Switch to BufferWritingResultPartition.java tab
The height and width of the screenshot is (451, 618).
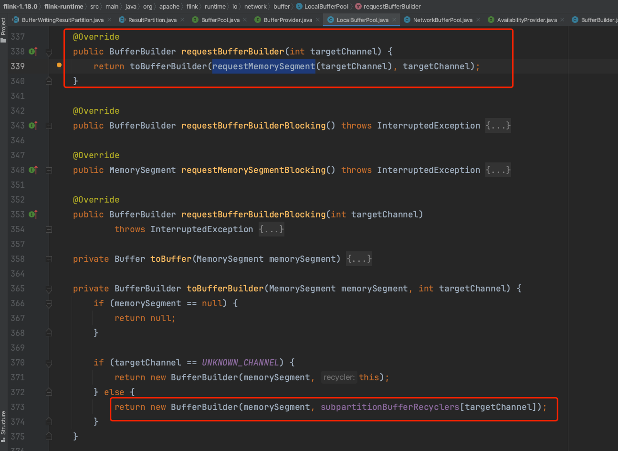(63, 20)
